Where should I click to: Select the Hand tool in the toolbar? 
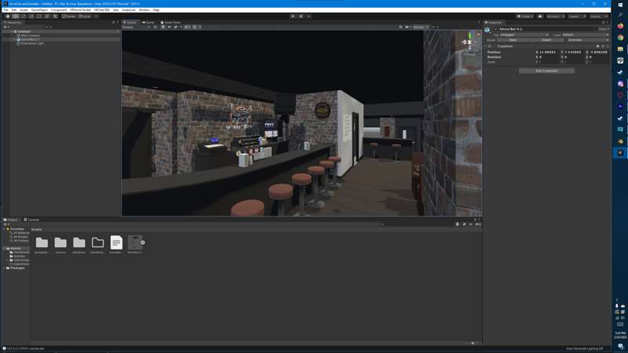click(x=8, y=16)
